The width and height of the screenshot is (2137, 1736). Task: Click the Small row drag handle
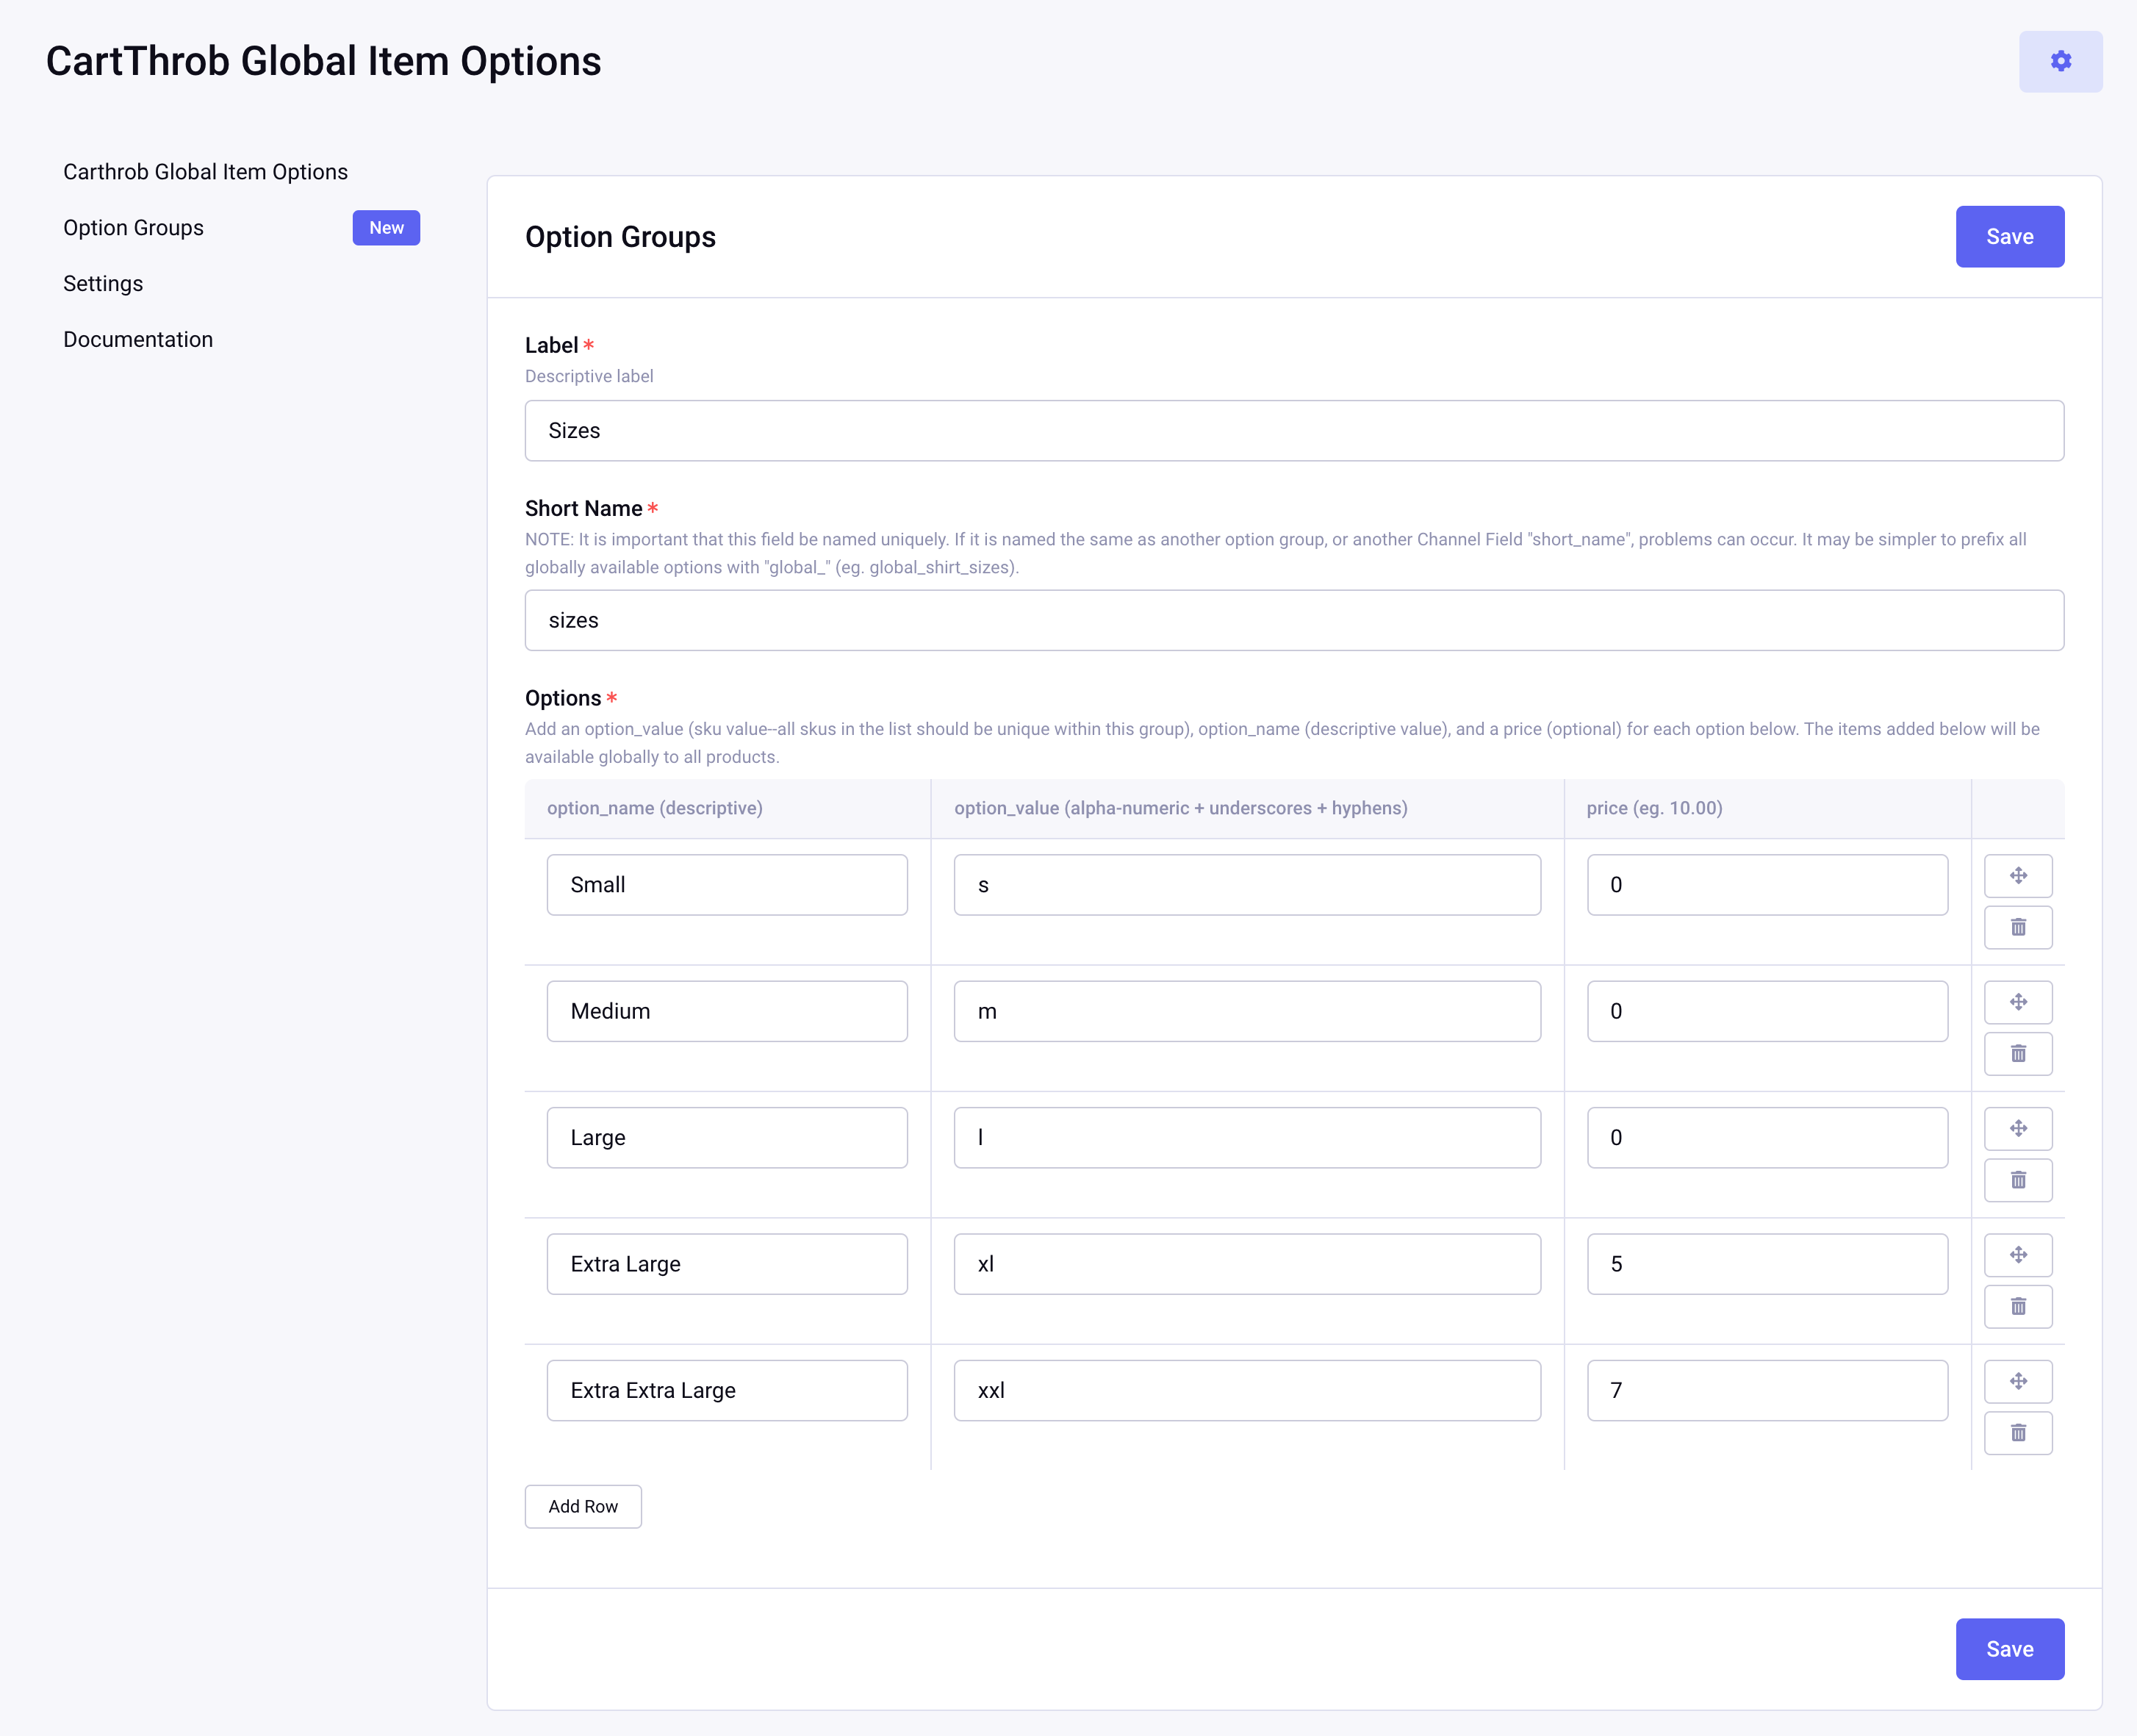click(2018, 875)
